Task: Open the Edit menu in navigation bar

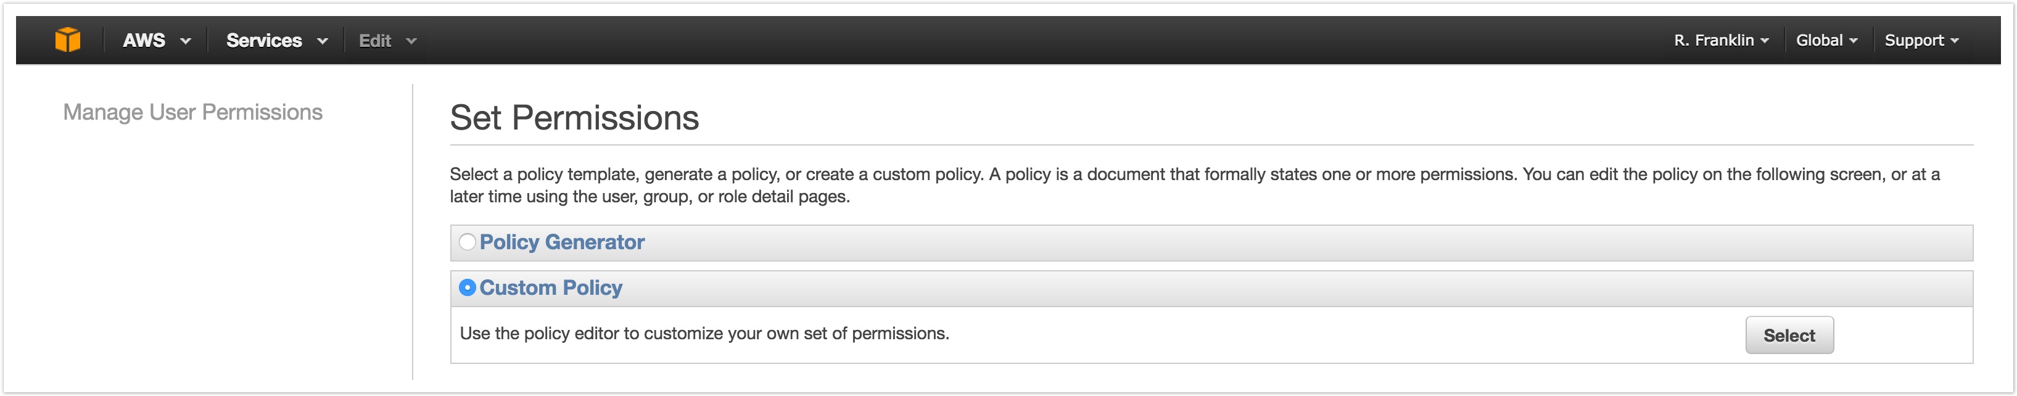Action: coord(376,40)
